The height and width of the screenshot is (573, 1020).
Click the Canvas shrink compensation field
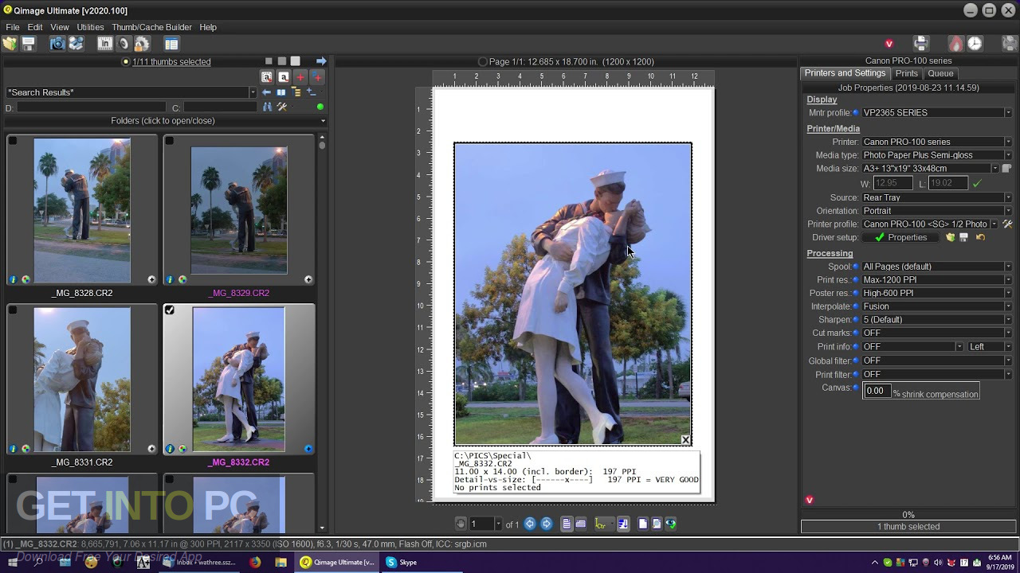[877, 391]
